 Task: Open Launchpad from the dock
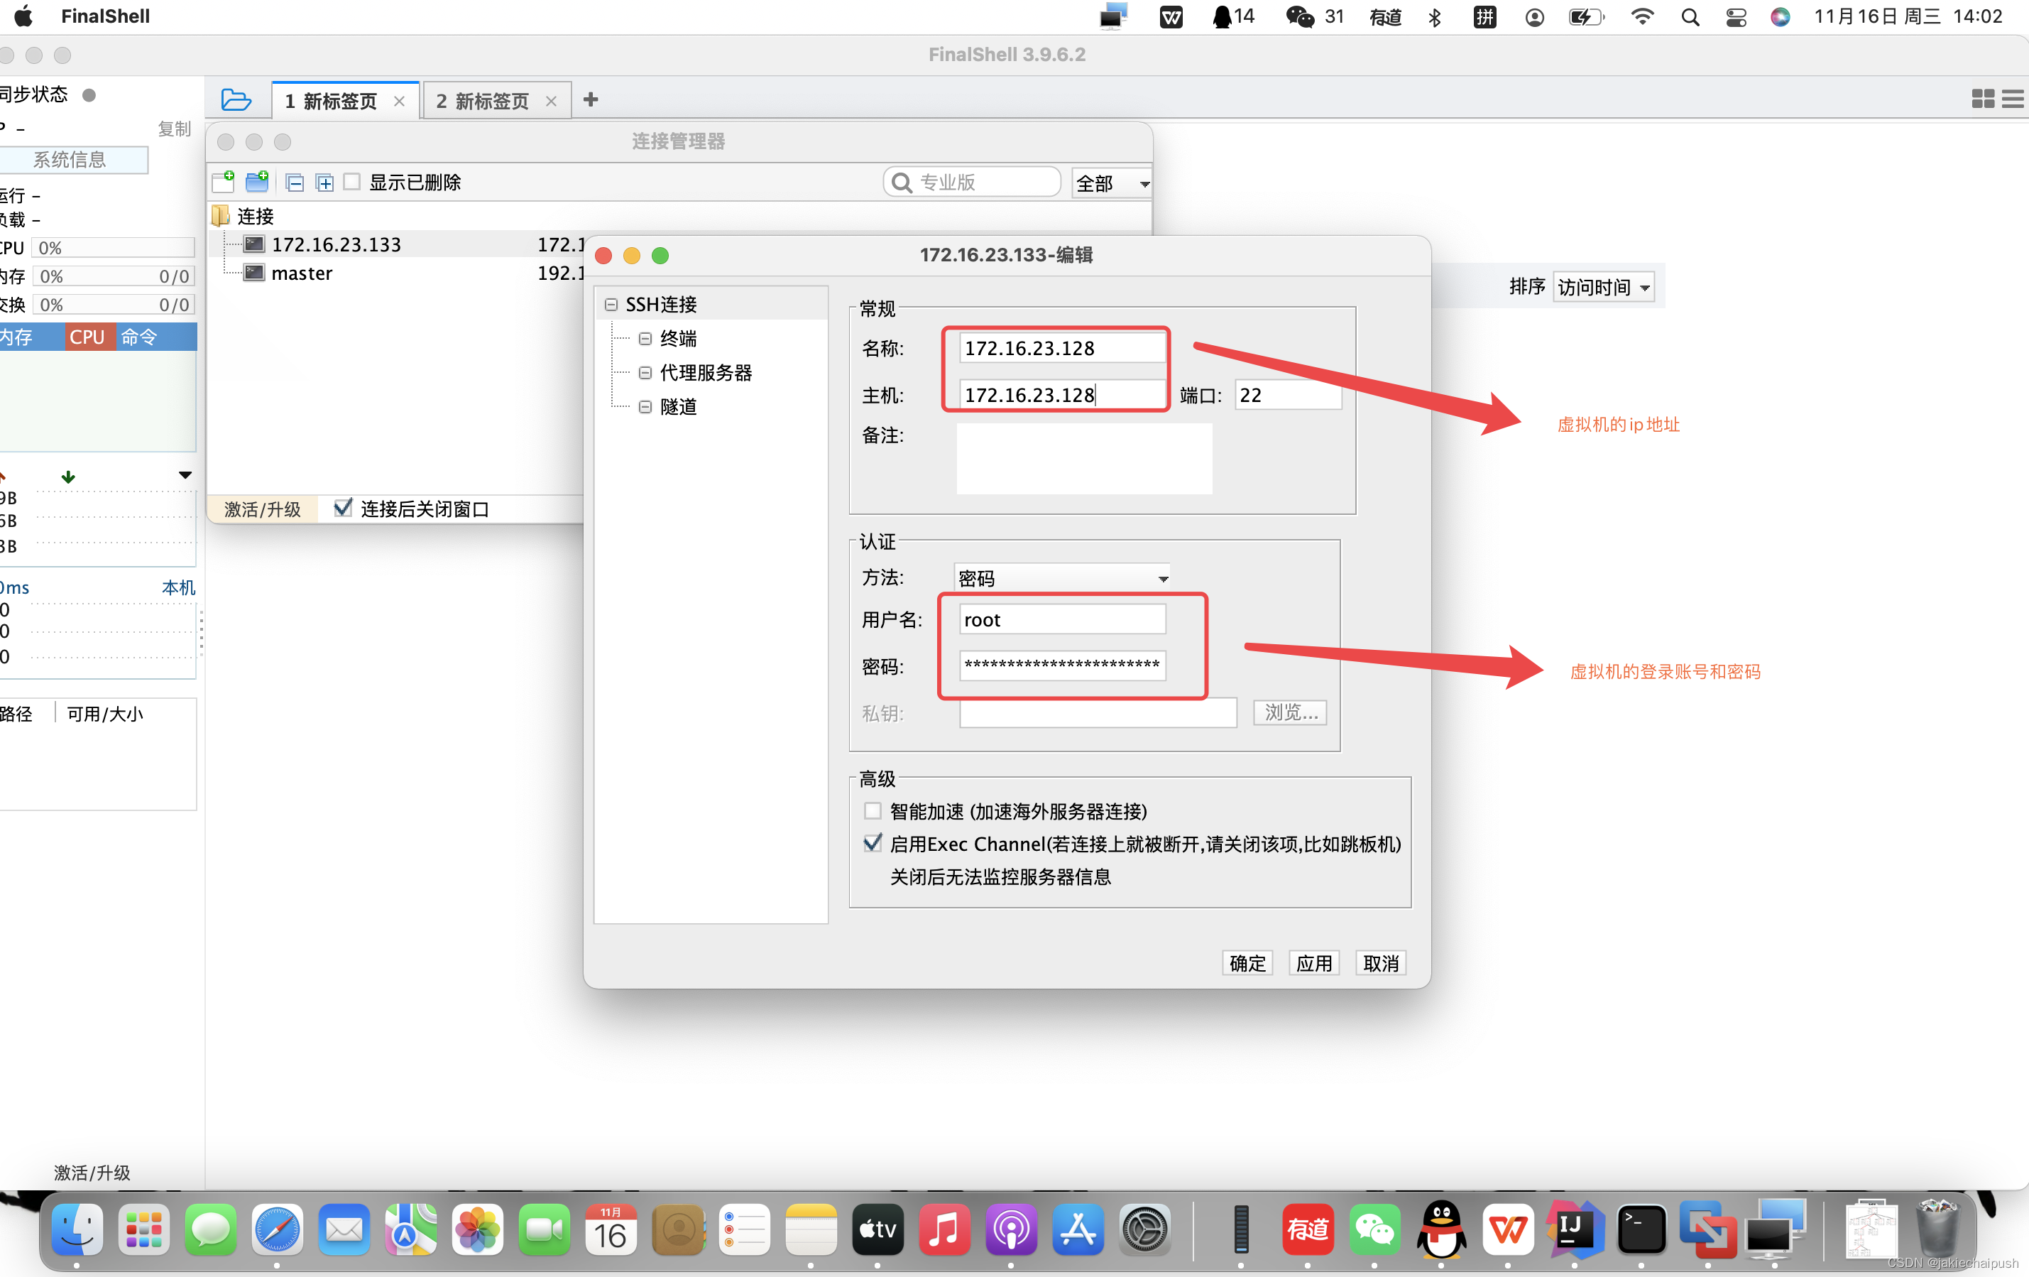click(x=143, y=1230)
